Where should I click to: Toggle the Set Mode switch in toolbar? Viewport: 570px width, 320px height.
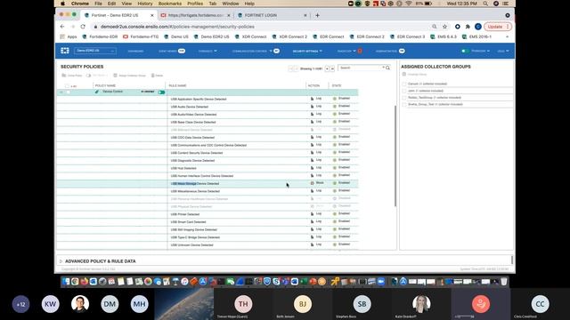[x=88, y=76]
